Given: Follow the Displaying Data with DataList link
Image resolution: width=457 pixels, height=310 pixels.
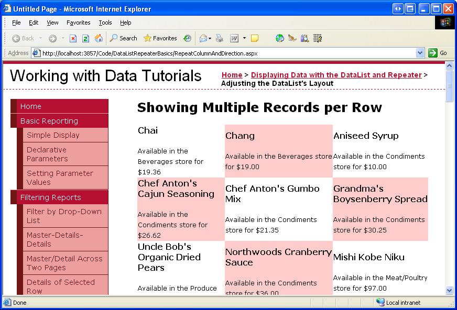Looking at the screenshot, I should [x=336, y=75].
